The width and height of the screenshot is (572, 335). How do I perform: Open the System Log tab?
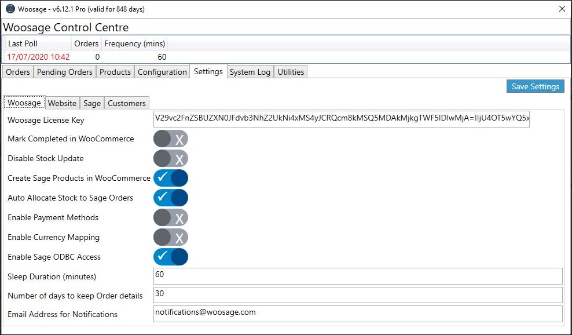250,72
